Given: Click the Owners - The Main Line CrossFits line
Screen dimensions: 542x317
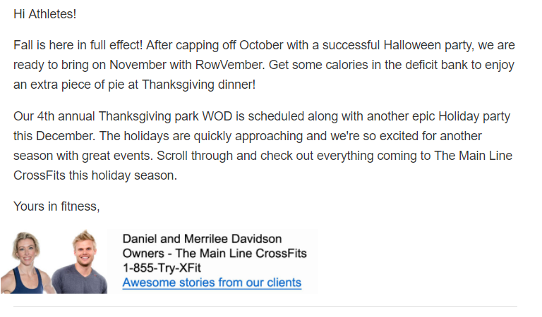Looking at the screenshot, I should click(215, 253).
